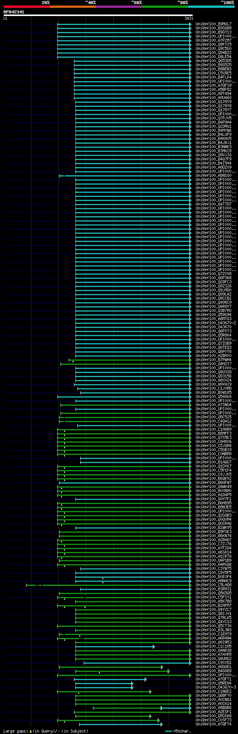Select hit label UniRef100_Q1DYK7

pos(213,466)
